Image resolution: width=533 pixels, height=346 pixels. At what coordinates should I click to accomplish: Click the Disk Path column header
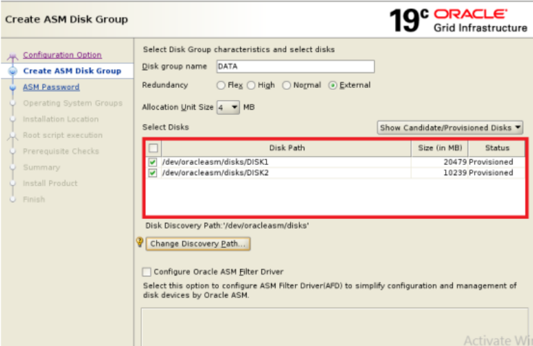click(286, 148)
